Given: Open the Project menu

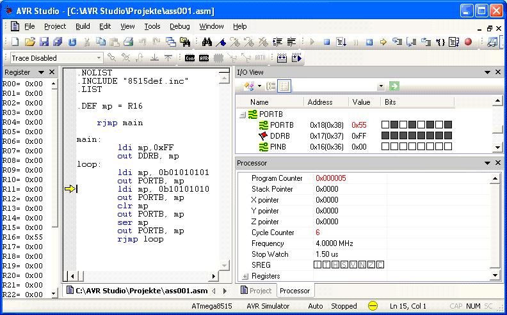Looking at the screenshot, I should pyautogui.click(x=55, y=26).
